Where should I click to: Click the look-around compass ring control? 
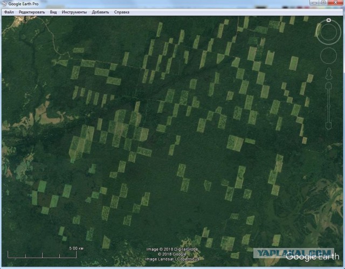[x=328, y=32]
